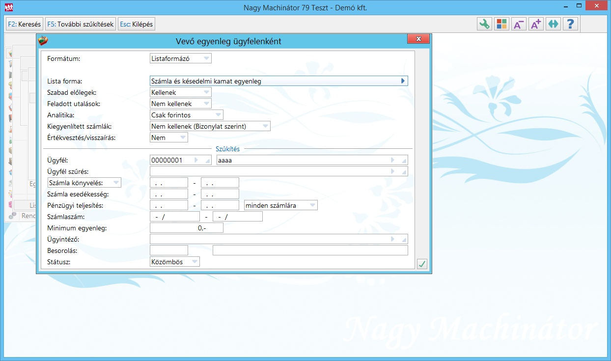Image resolution: width=611 pixels, height=361 pixels.
Task: Open Analitika Csak forintos dropdown
Action: (187, 115)
